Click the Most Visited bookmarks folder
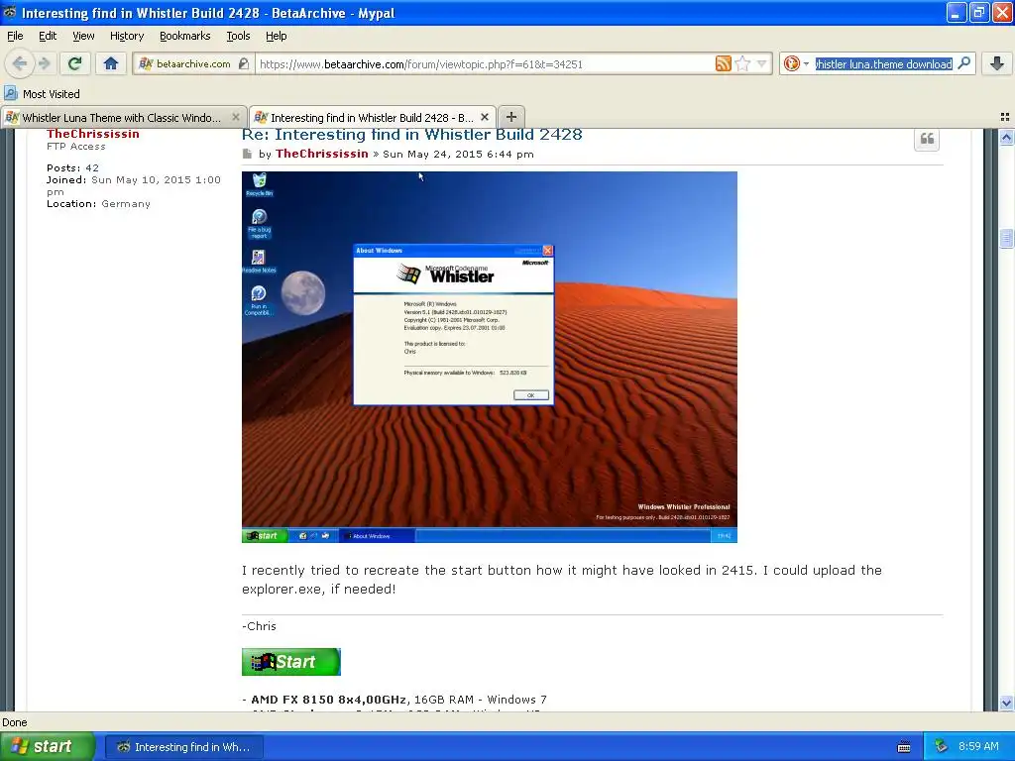Screen dimensions: 1015x761 click(43, 94)
